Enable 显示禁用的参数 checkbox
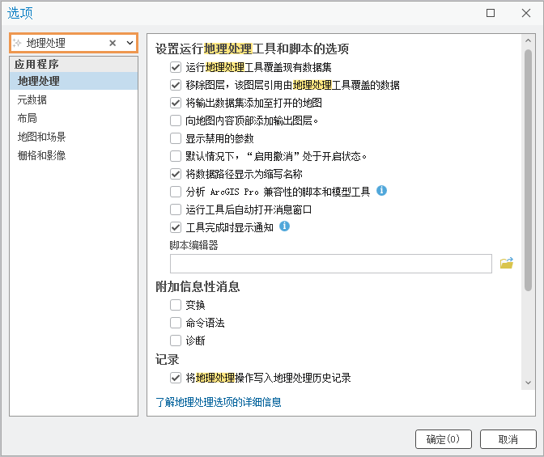544x457 pixels. 176,138
